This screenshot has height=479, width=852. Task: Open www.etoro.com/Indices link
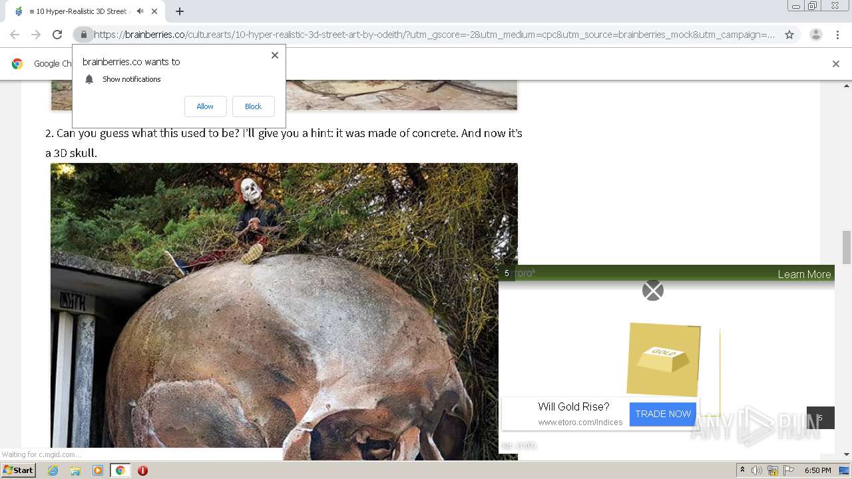[580, 422]
